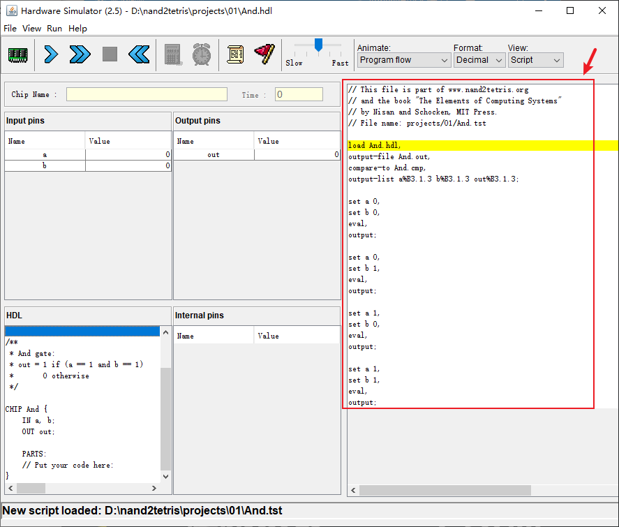The height and width of the screenshot is (527, 619).
Task: Click the 'PARTS:' line in HDL
Action: coord(34,454)
